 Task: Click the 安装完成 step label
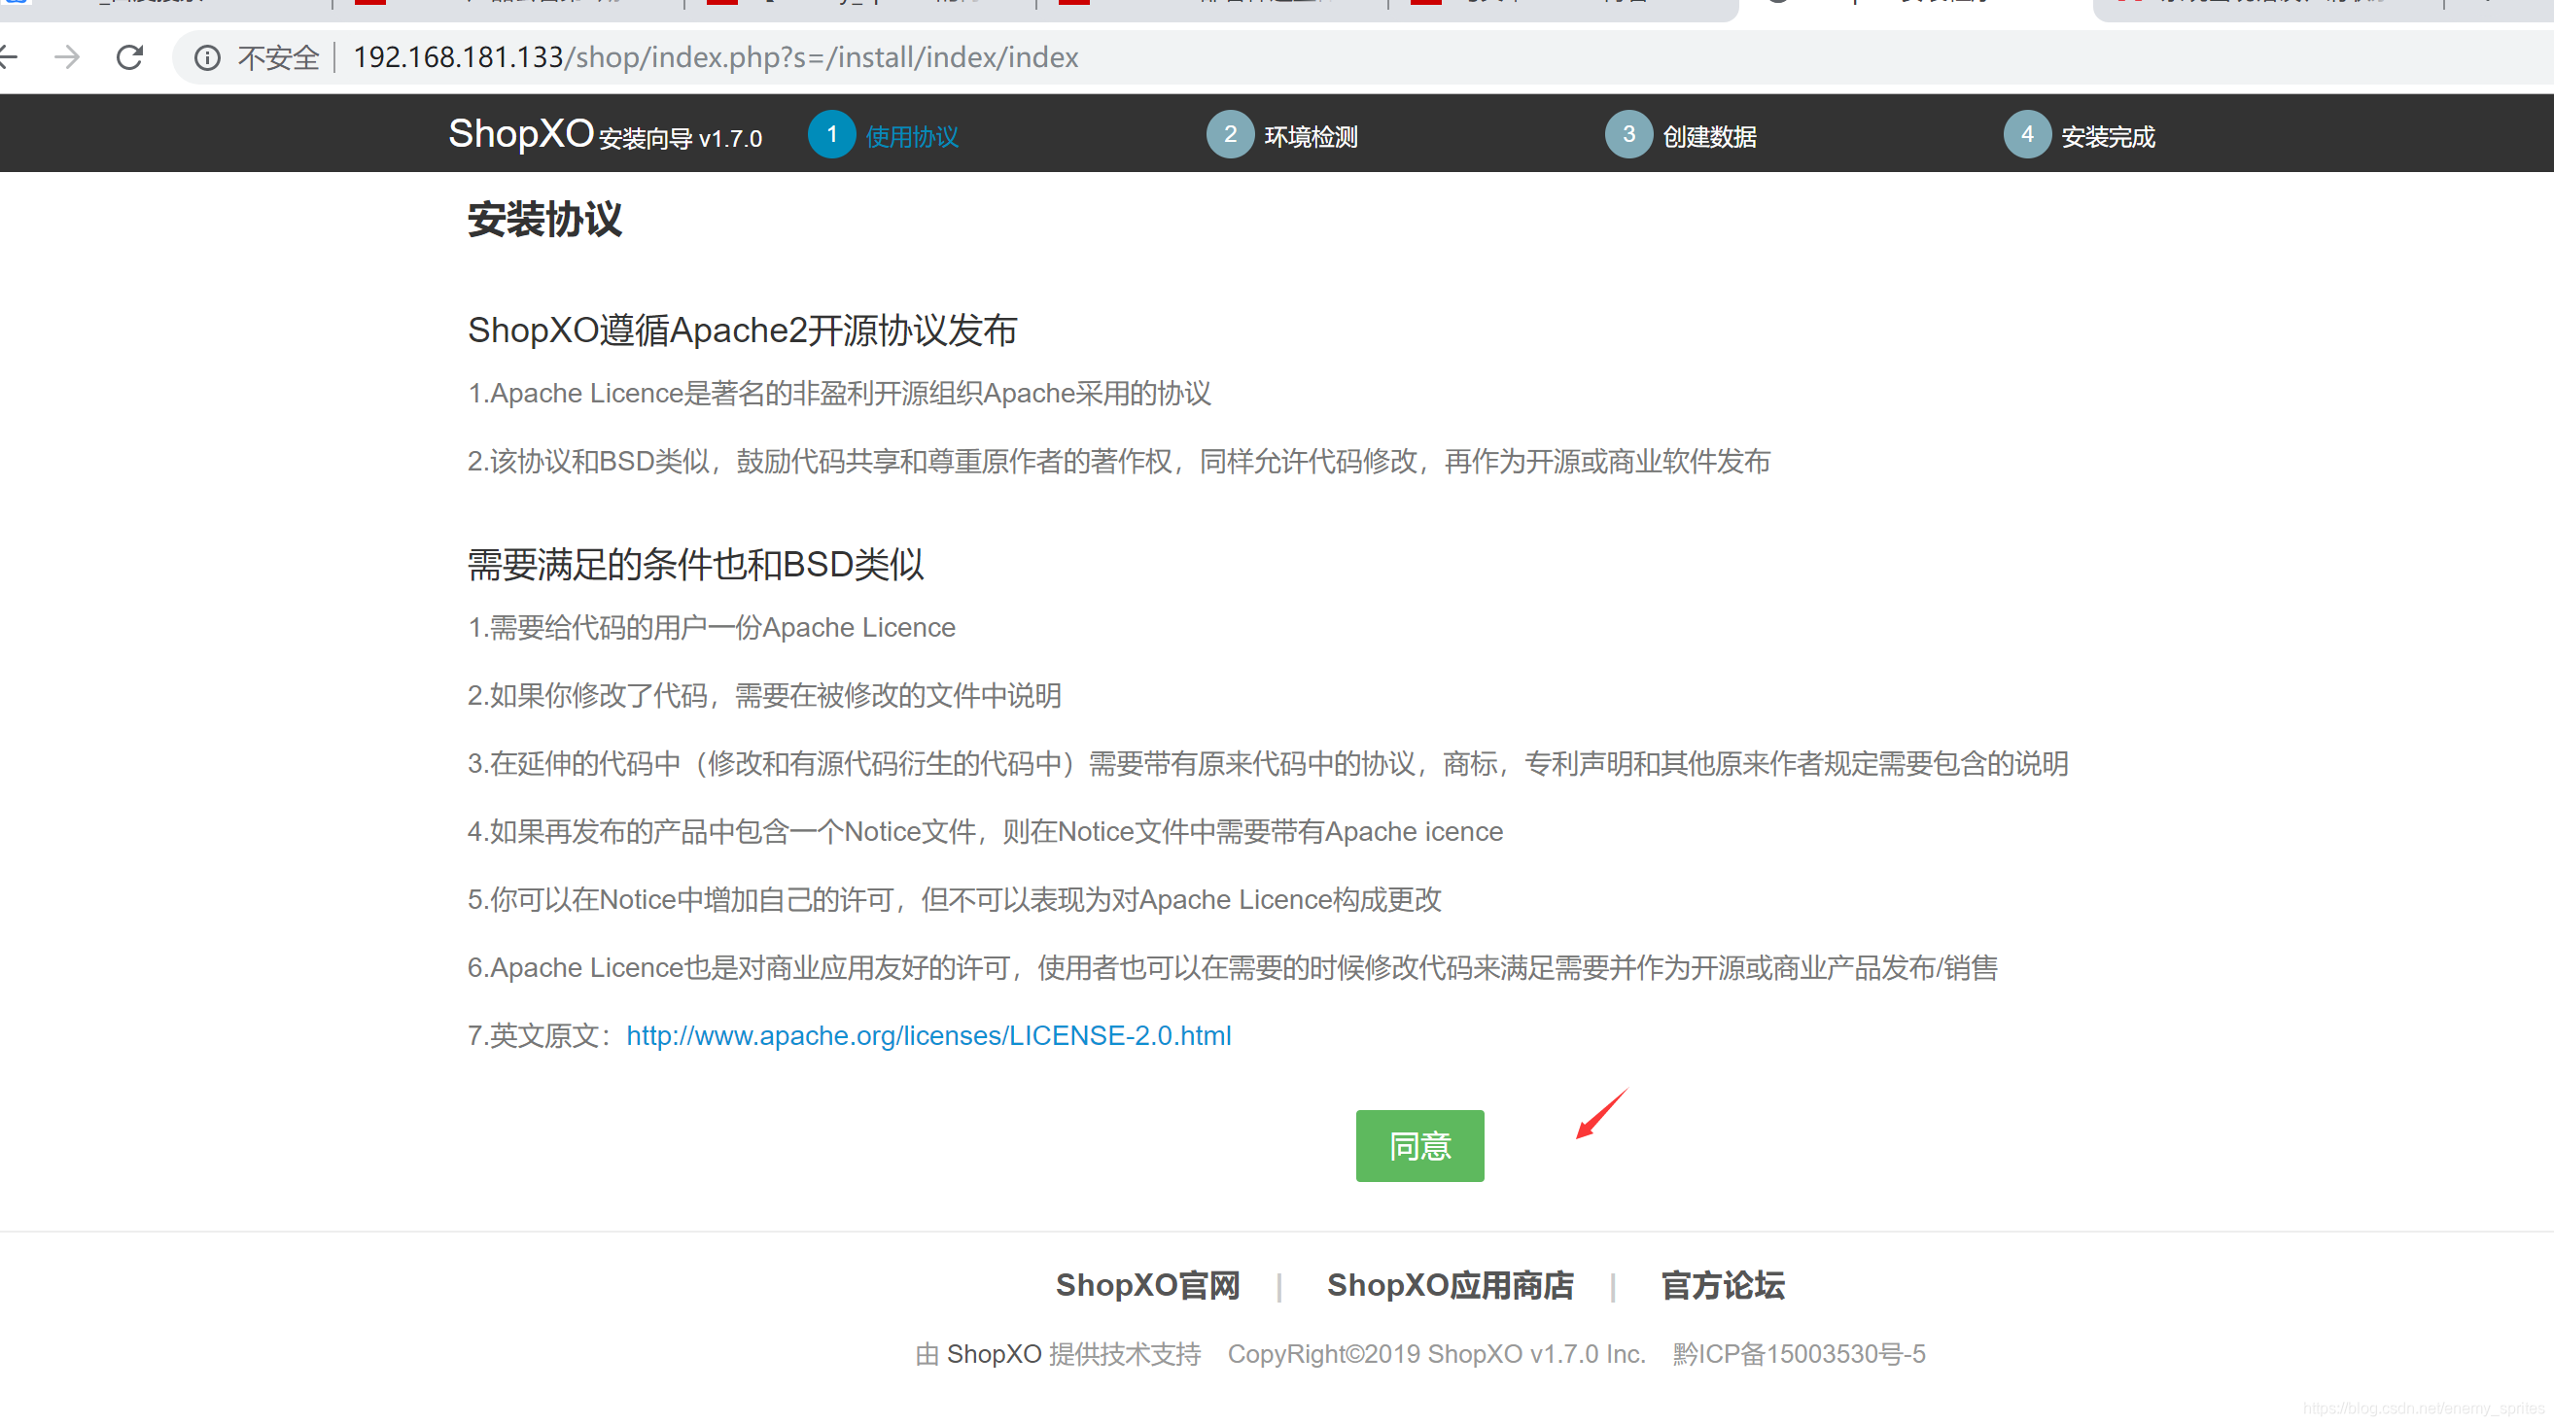coord(2107,137)
